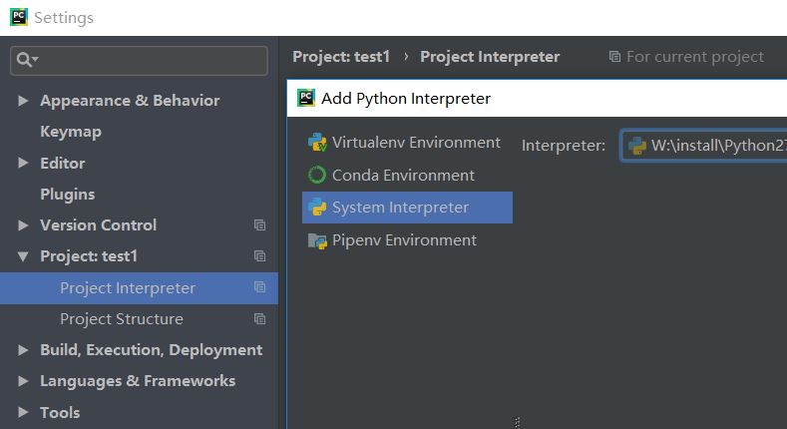
Task: Click the search magnifier icon in Settings
Action: pos(27,61)
